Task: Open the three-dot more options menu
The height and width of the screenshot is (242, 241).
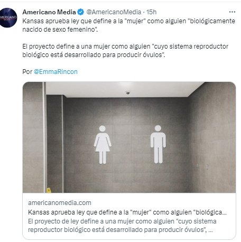Action: tap(232, 12)
